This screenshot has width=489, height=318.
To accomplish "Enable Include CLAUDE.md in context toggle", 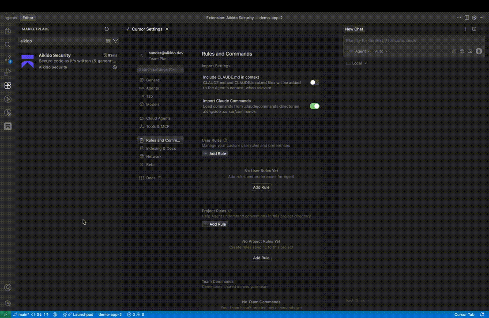I will tap(314, 83).
